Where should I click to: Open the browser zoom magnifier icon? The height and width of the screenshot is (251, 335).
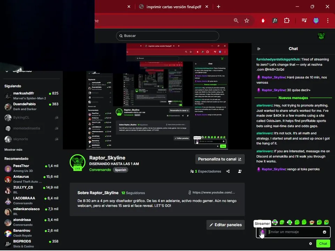click(236, 21)
